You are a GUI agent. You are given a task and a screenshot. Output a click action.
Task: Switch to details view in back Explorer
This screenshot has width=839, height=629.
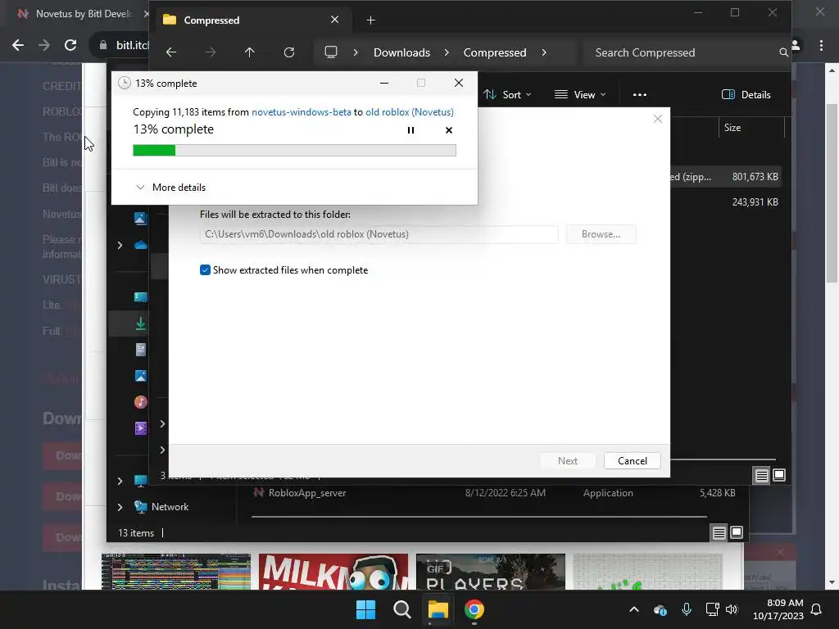pyautogui.click(x=719, y=532)
